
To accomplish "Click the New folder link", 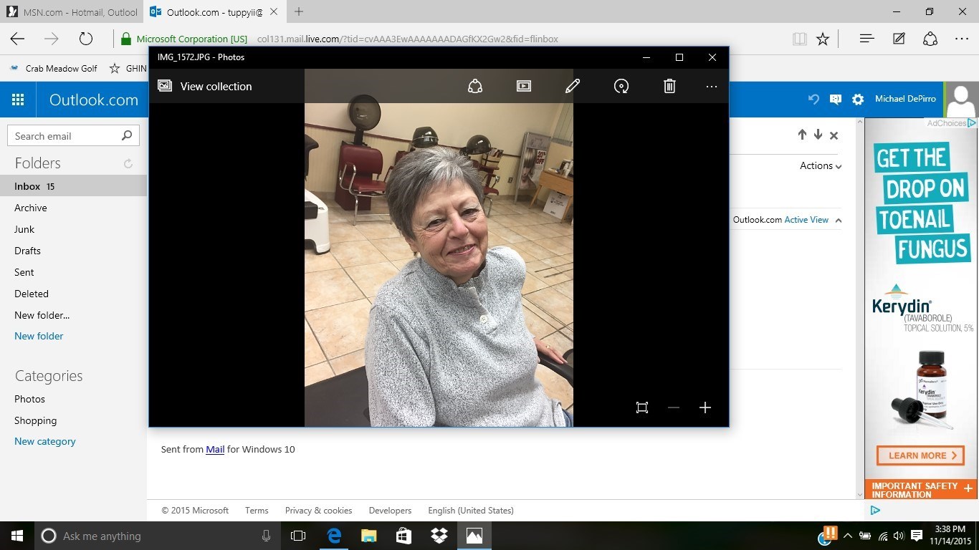I will coord(39,336).
